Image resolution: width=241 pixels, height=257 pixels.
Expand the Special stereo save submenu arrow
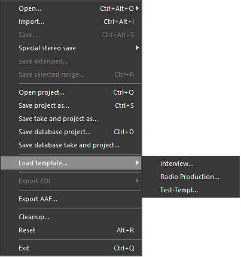[138, 48]
